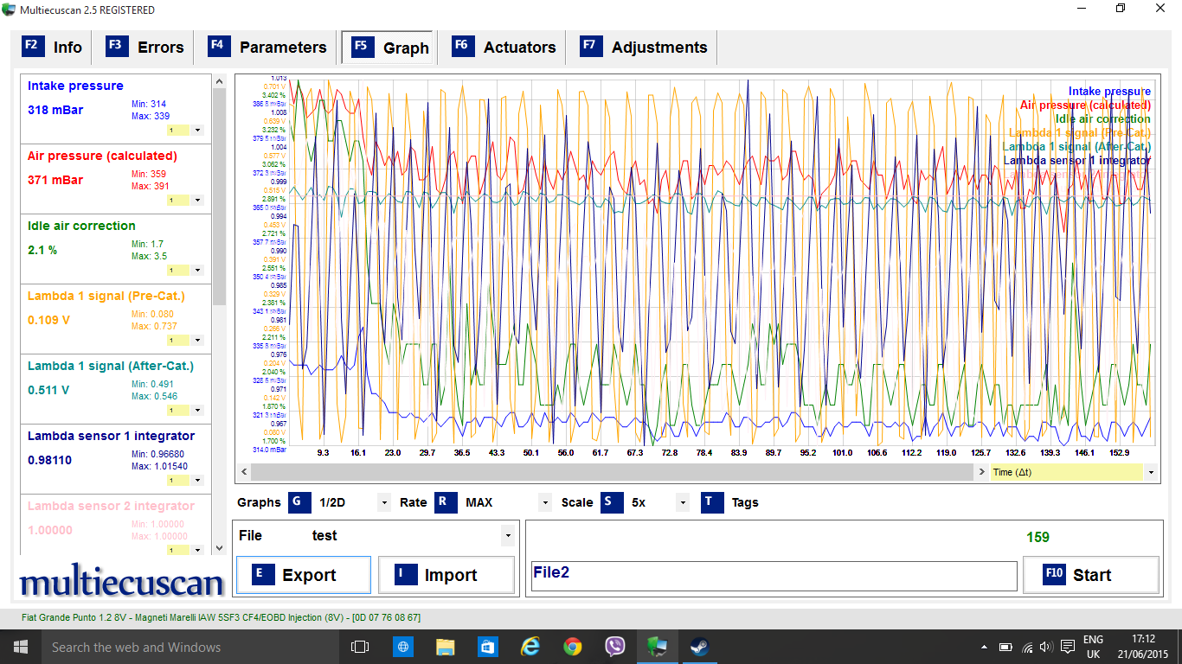
Task: Click the taskbar search box
Action: point(190,647)
